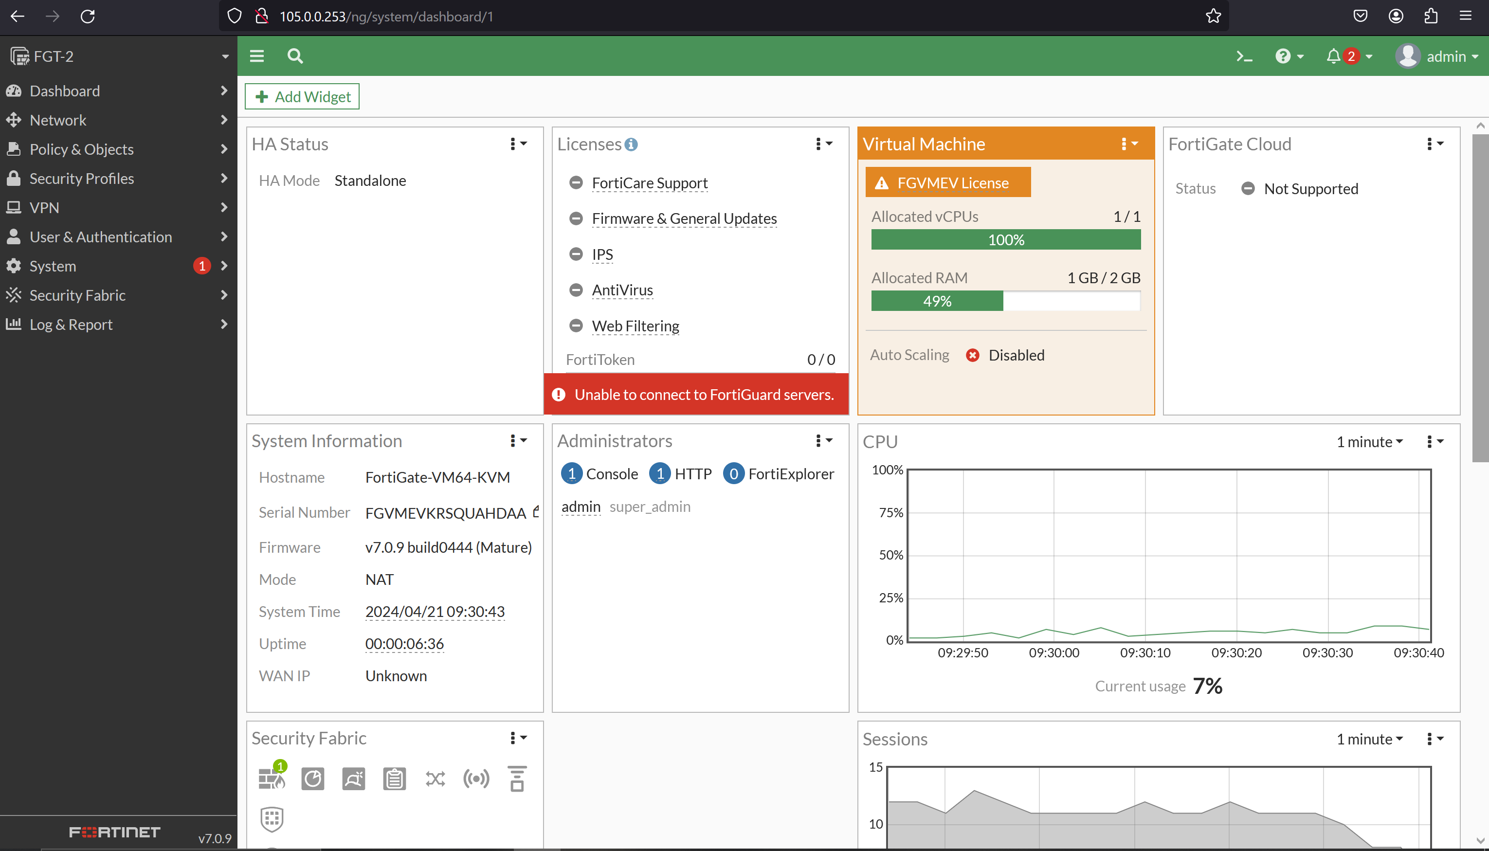Open FortiGate Cloud widget options menu
1489x851 pixels.
pyautogui.click(x=1435, y=145)
